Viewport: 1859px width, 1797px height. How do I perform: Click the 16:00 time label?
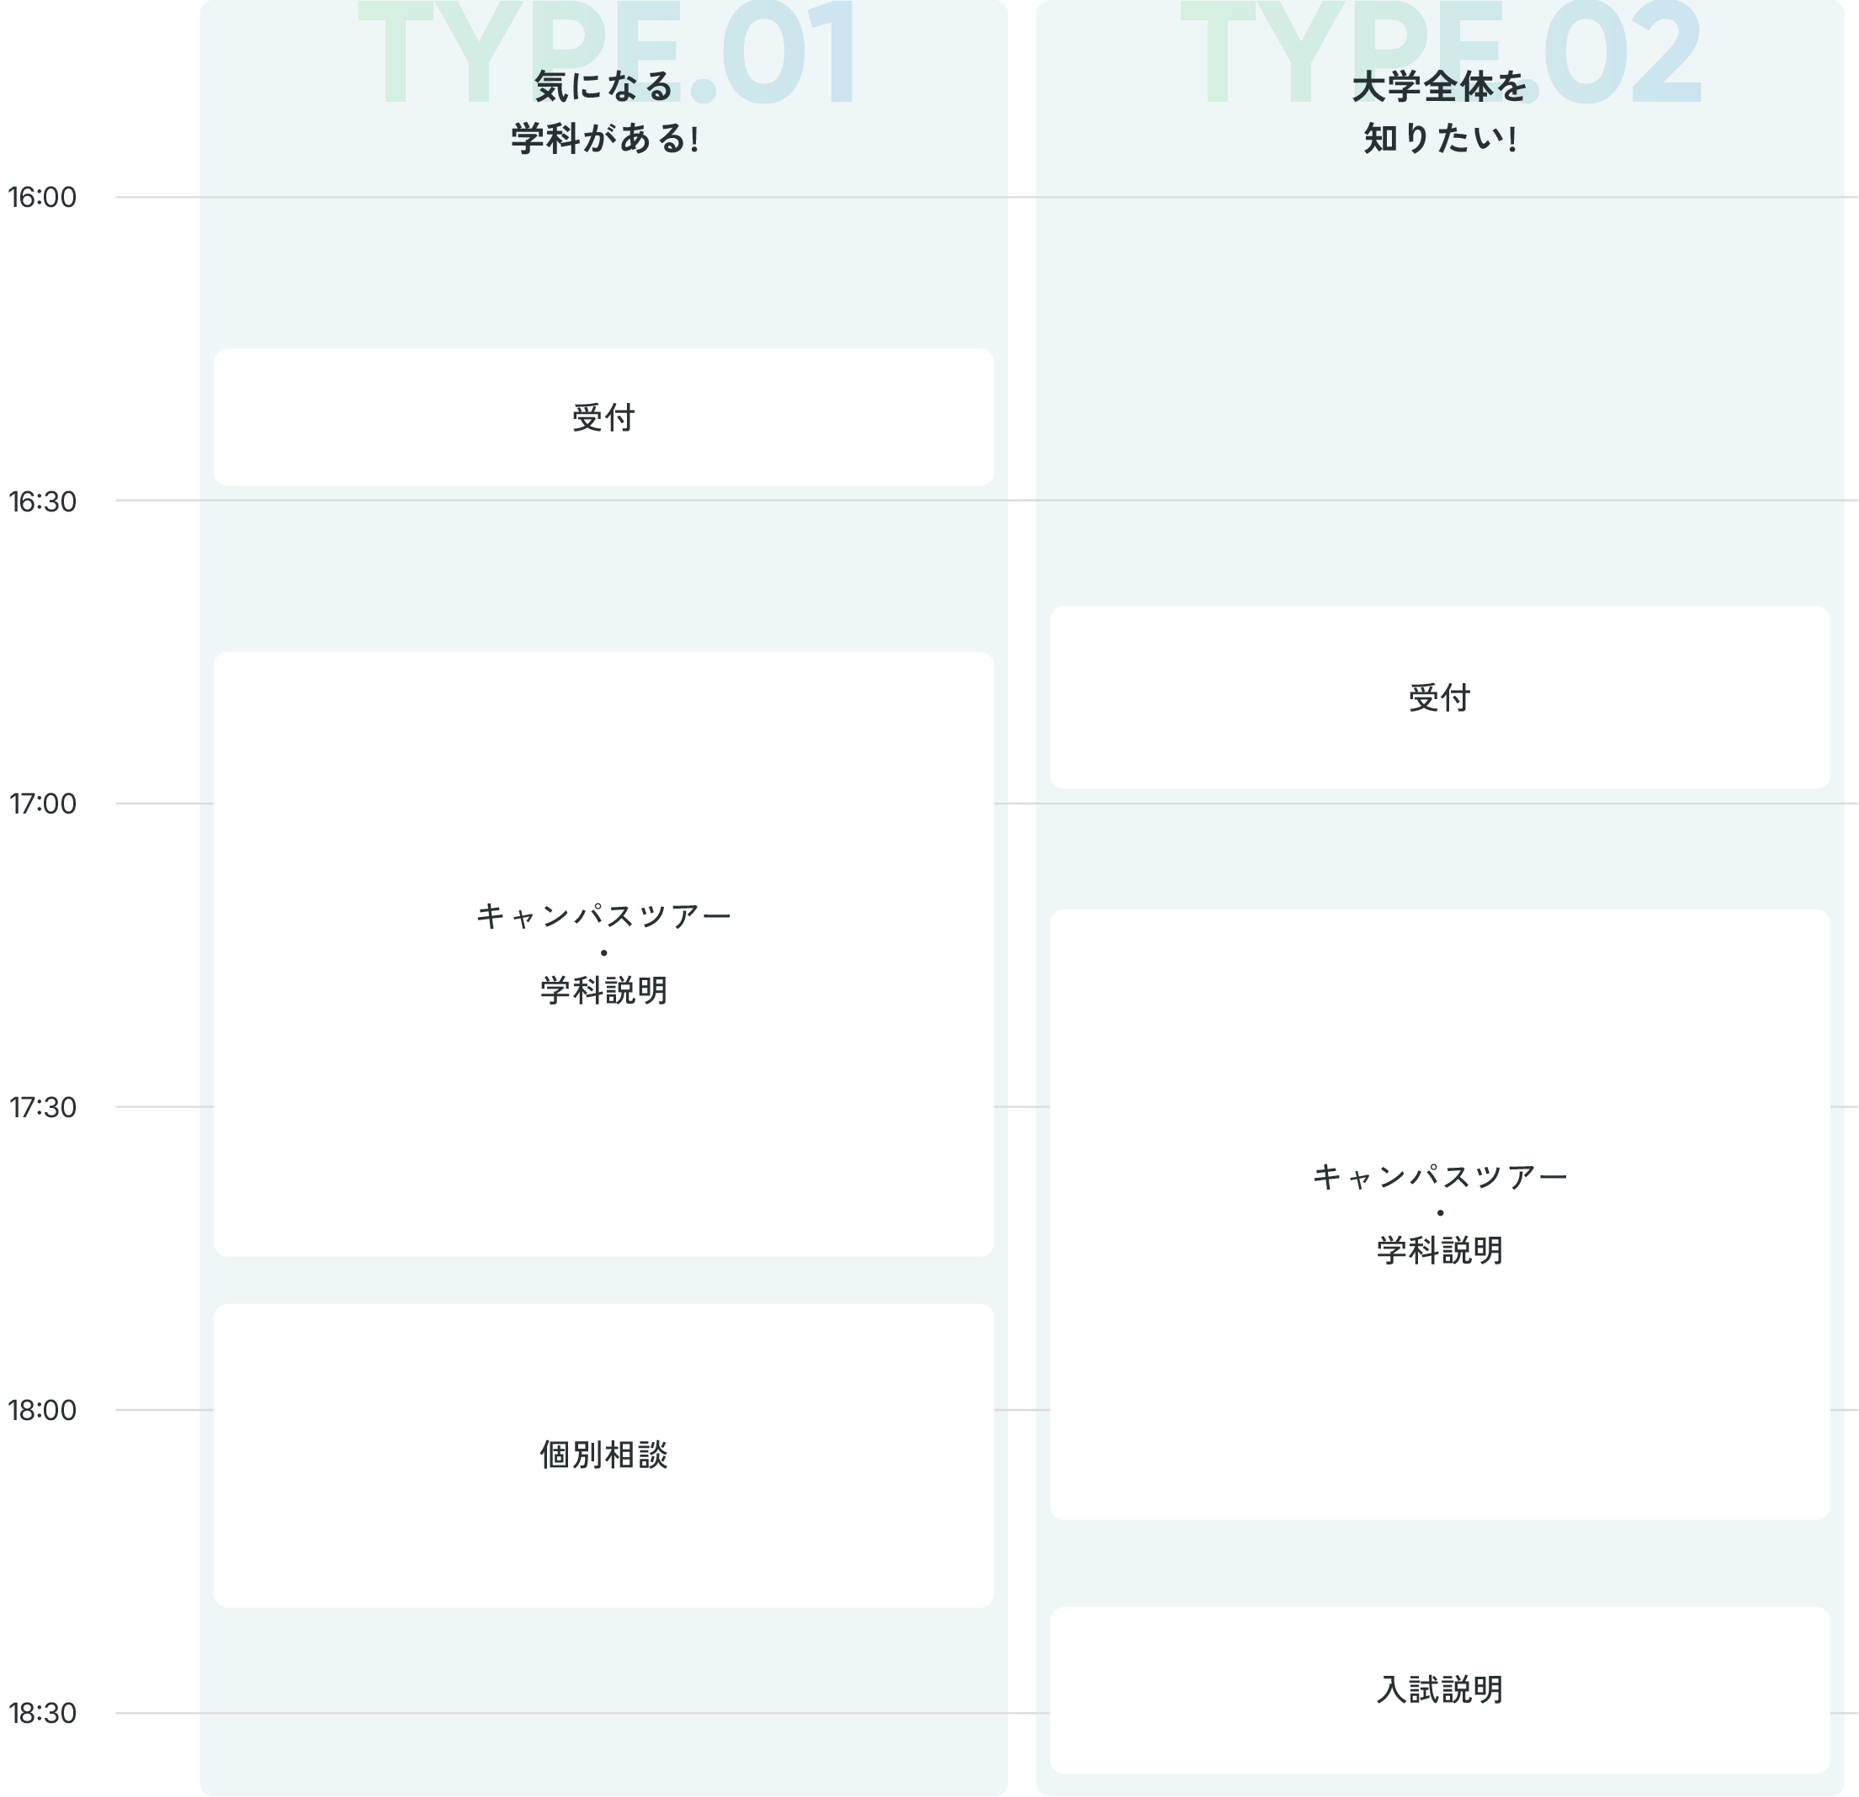coord(42,197)
